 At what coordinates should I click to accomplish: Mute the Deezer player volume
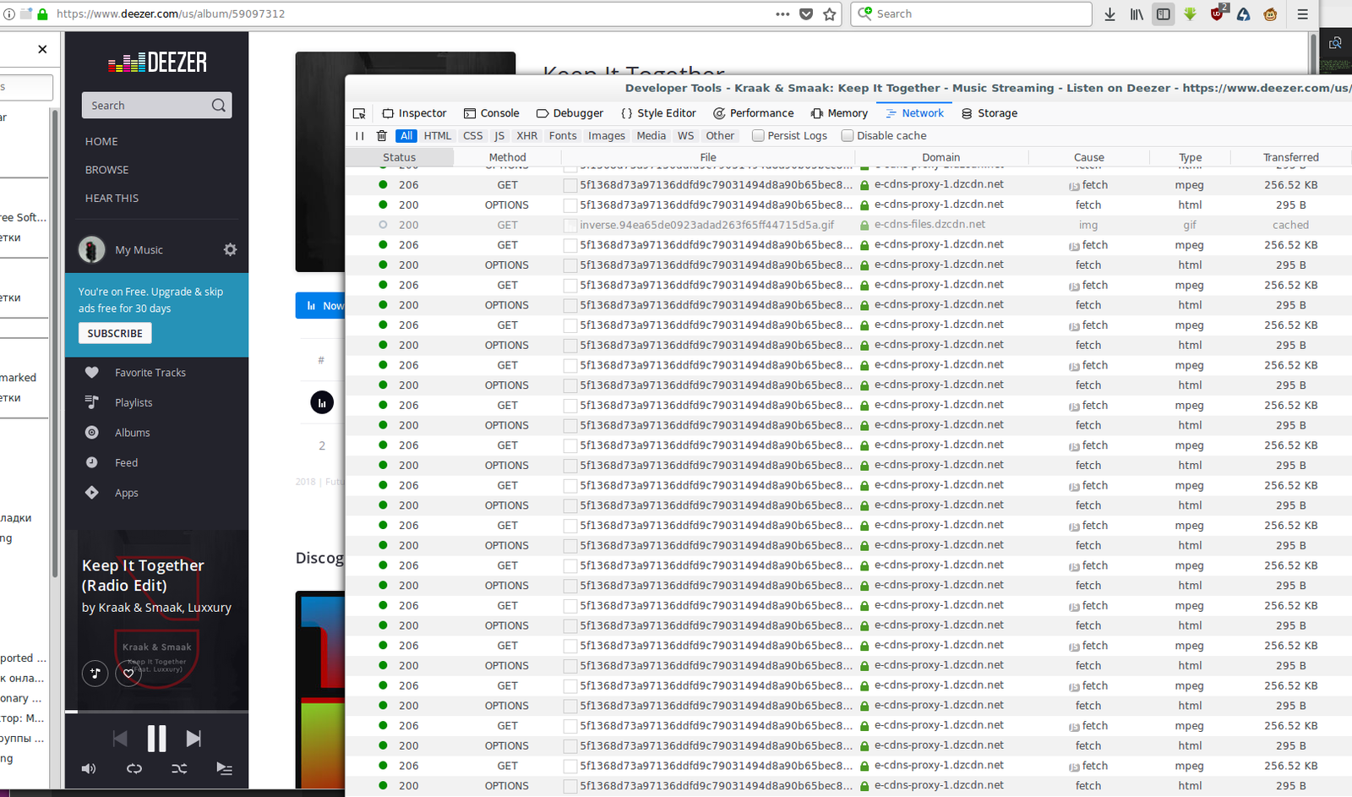89,768
